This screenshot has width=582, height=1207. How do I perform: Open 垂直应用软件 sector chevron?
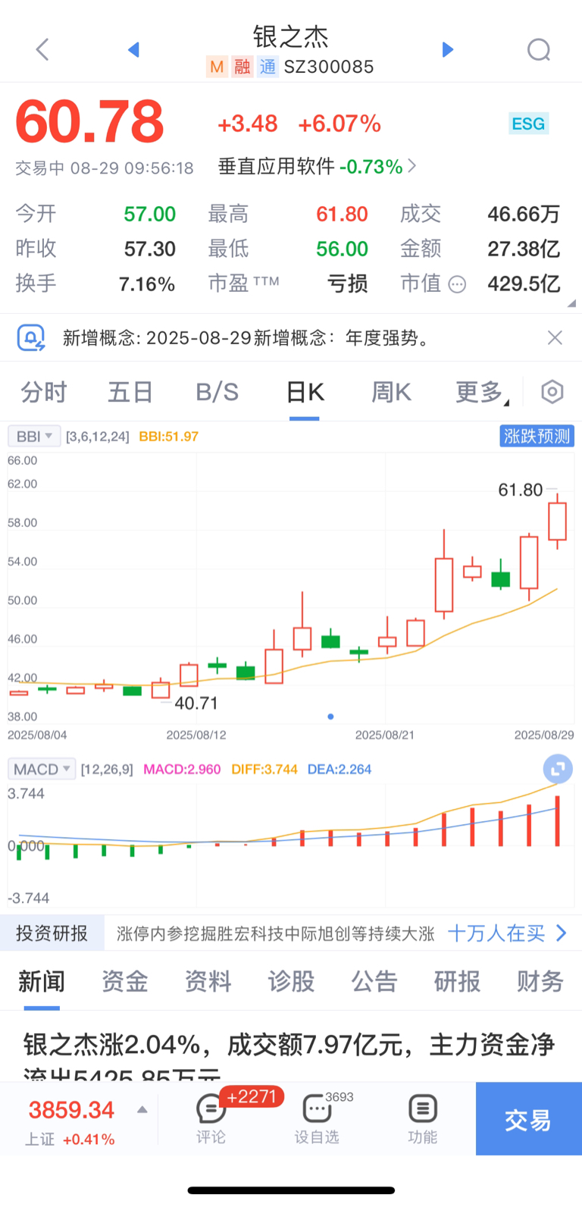click(411, 166)
